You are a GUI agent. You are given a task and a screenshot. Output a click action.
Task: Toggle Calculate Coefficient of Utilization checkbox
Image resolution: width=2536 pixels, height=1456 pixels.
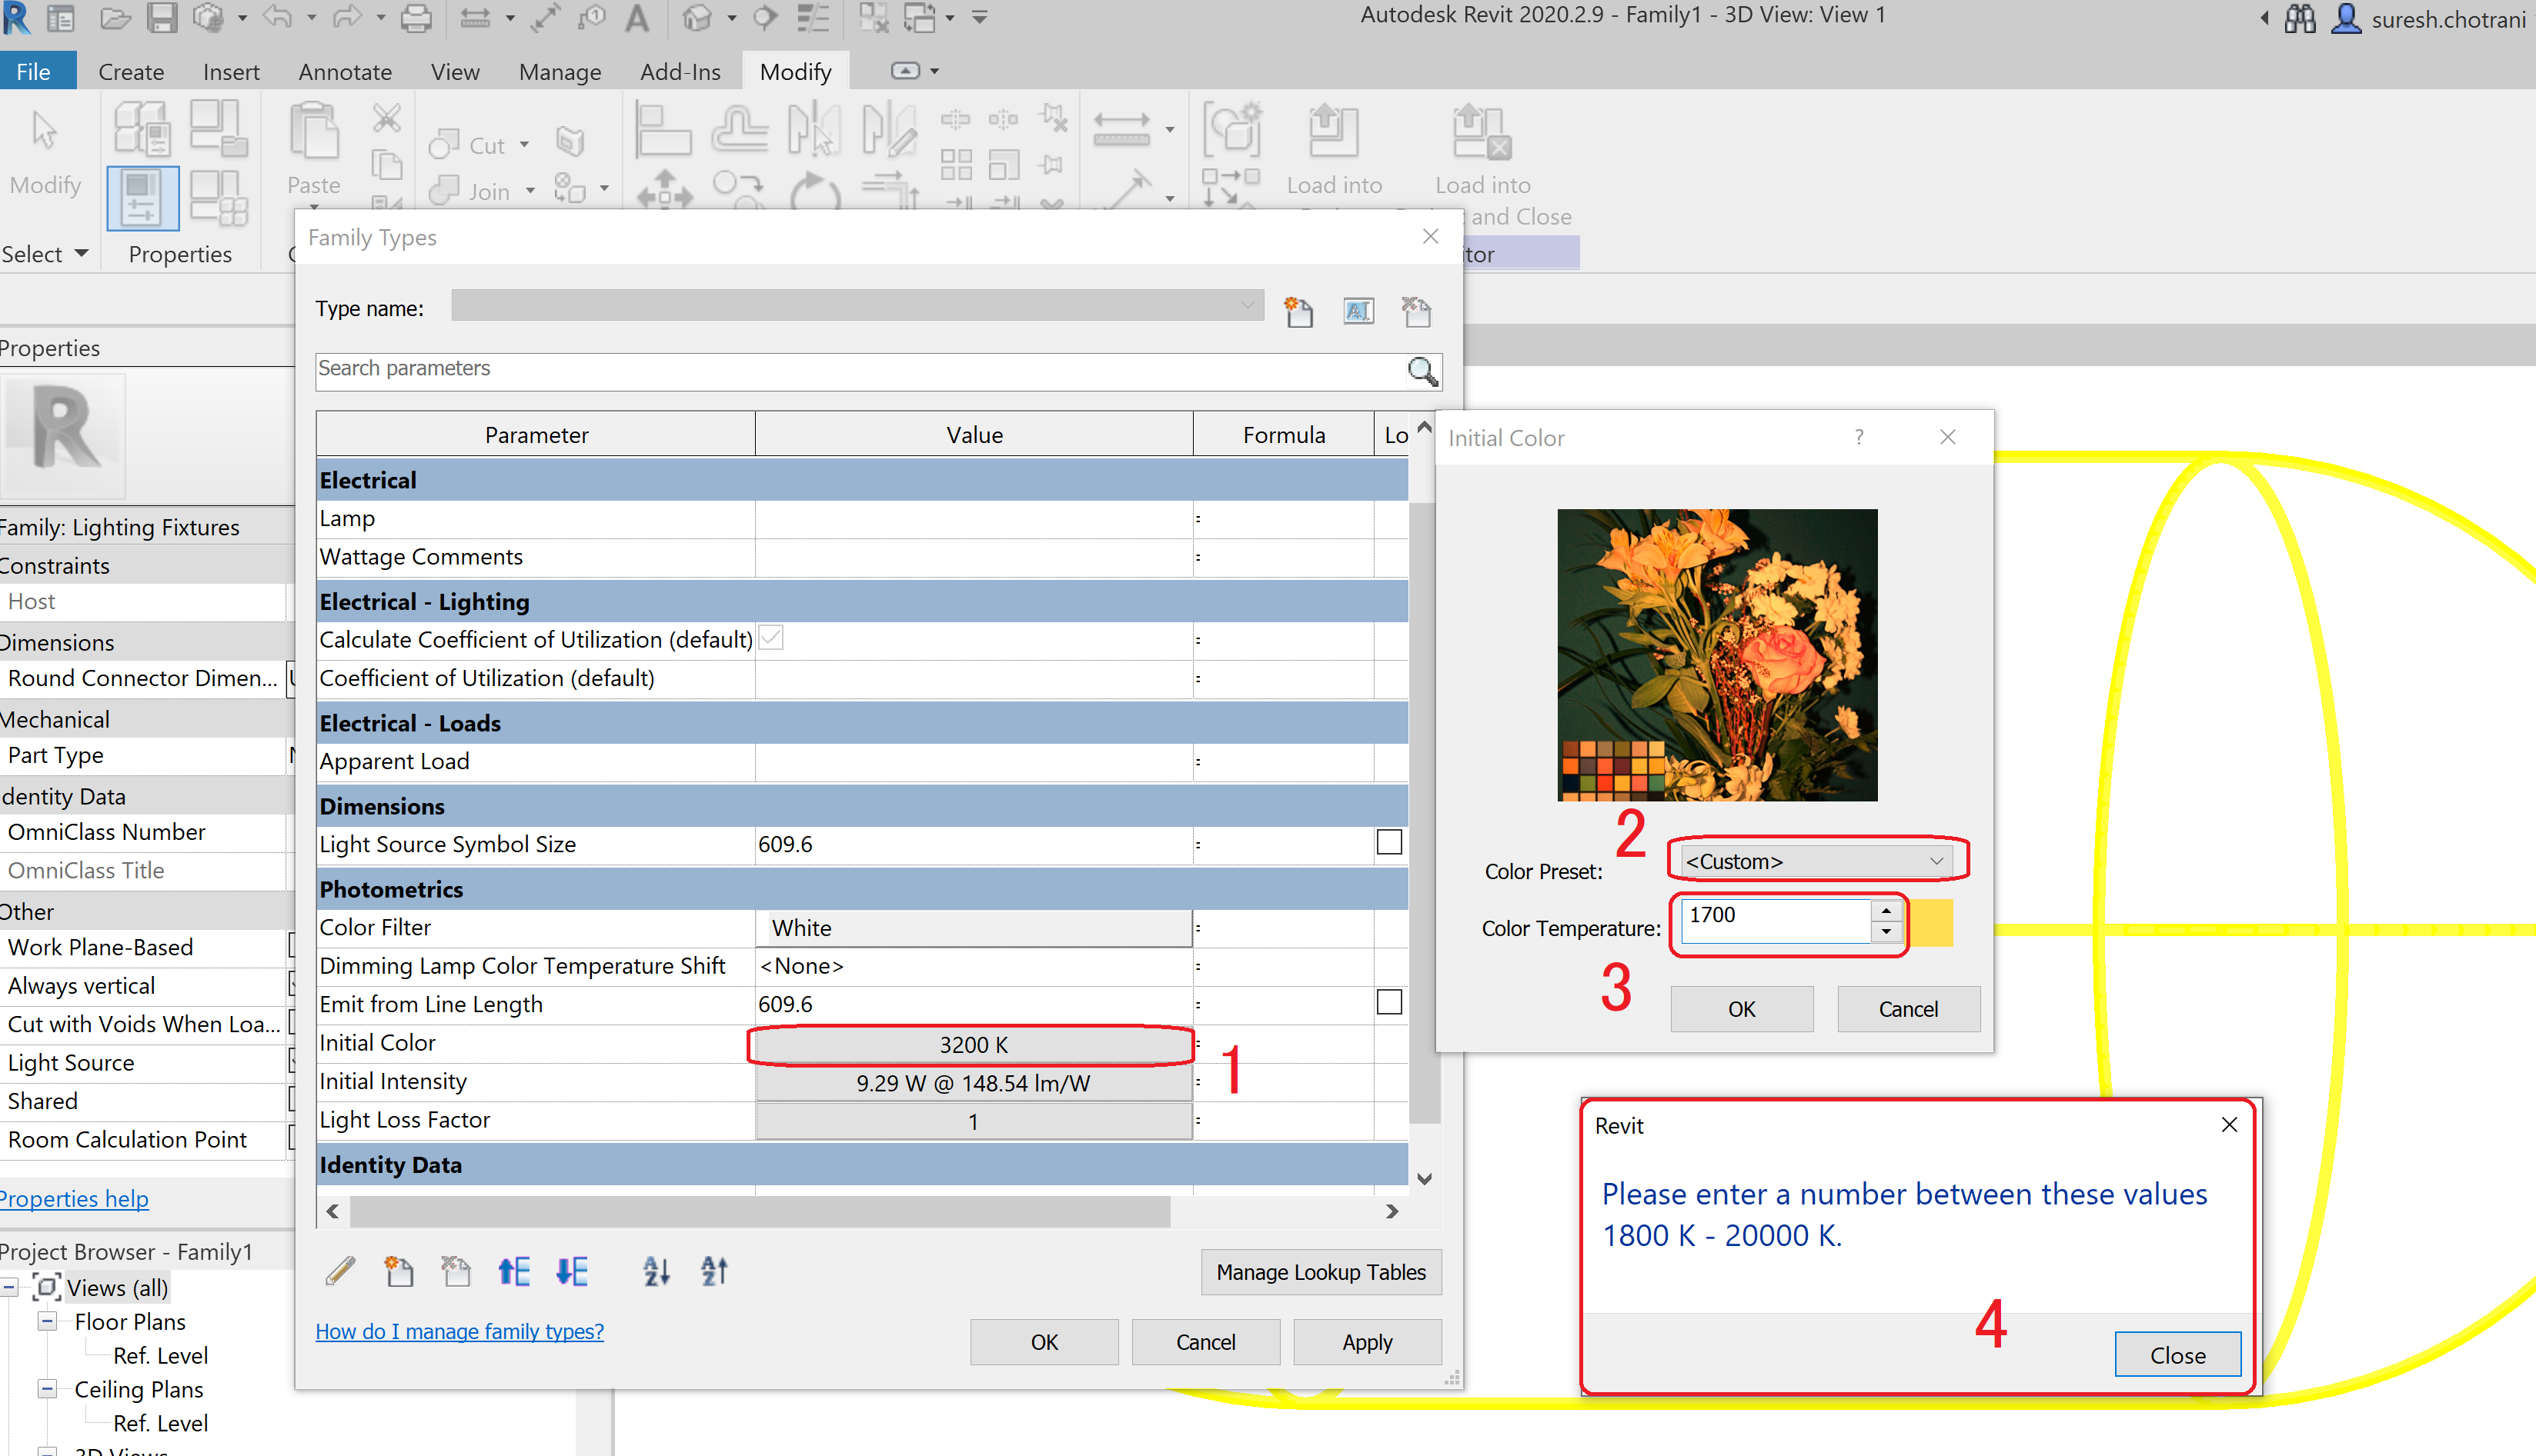770,638
